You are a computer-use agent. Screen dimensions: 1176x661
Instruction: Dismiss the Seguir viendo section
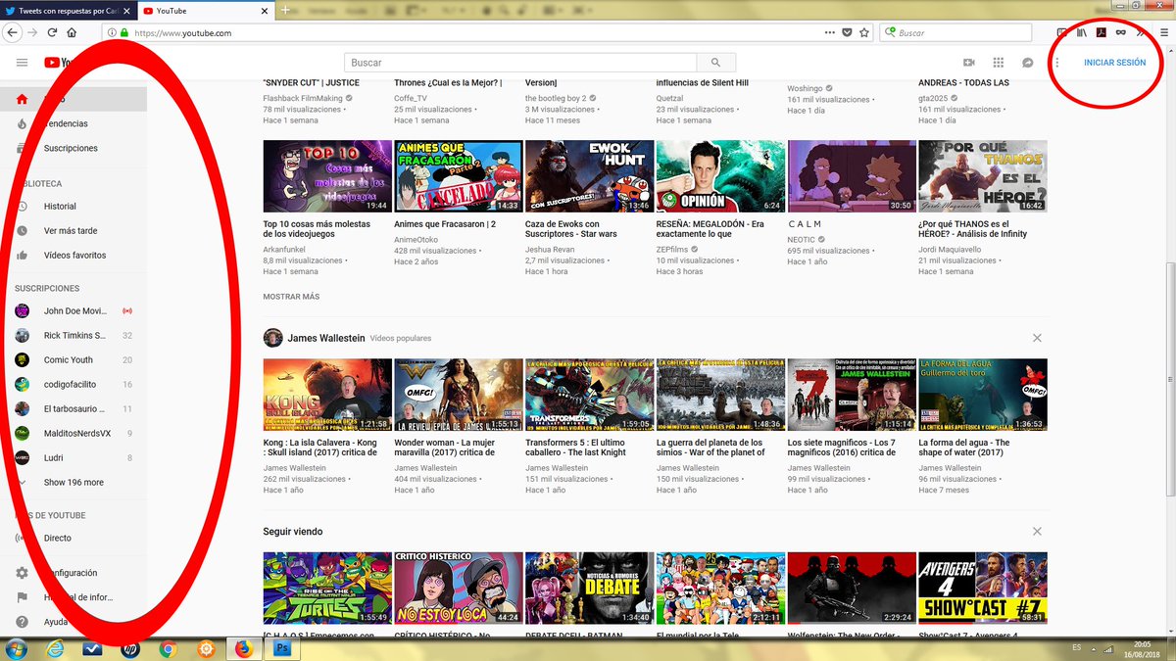click(x=1037, y=532)
